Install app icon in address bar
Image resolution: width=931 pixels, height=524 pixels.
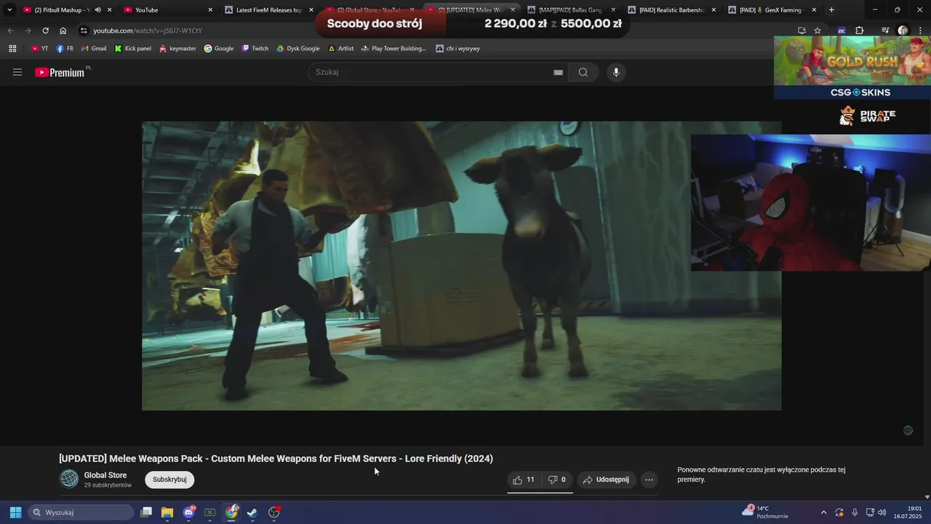(802, 31)
